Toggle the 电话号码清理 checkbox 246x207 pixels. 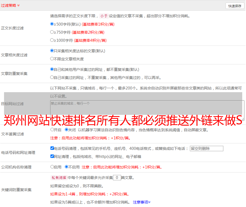click(52, 148)
